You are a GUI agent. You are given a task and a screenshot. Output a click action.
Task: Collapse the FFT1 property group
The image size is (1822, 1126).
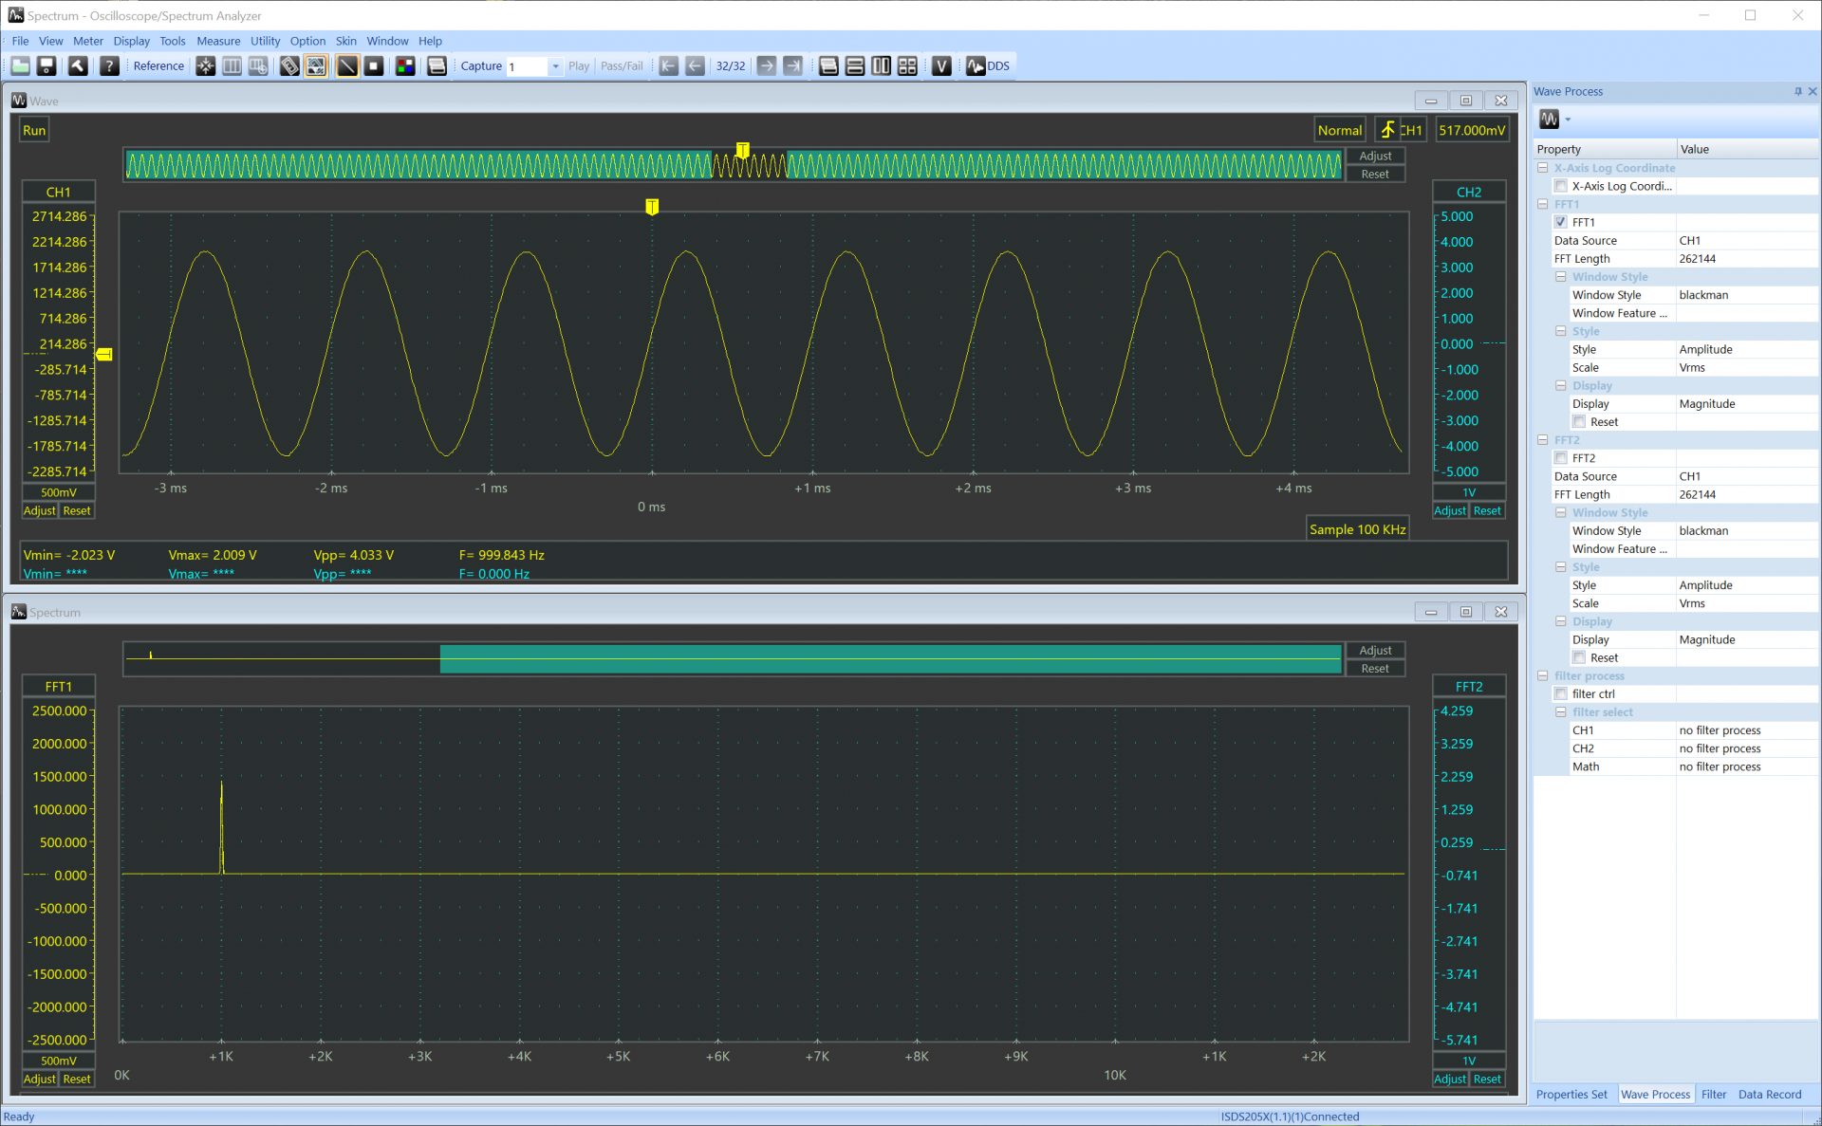pyautogui.click(x=1543, y=204)
